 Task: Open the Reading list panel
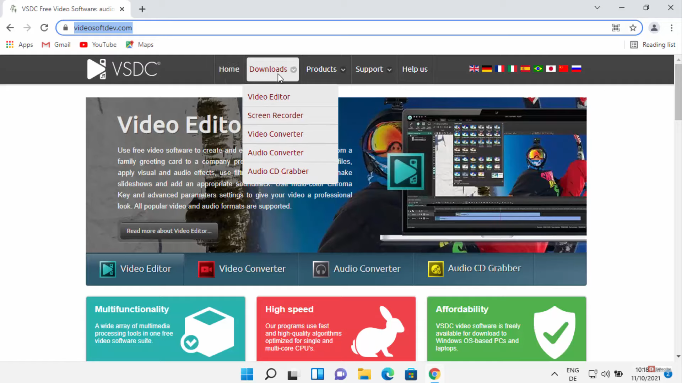click(653, 45)
